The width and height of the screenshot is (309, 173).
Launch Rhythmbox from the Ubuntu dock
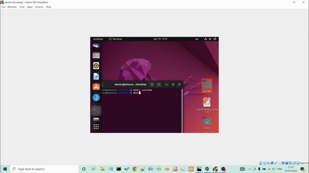click(96, 66)
